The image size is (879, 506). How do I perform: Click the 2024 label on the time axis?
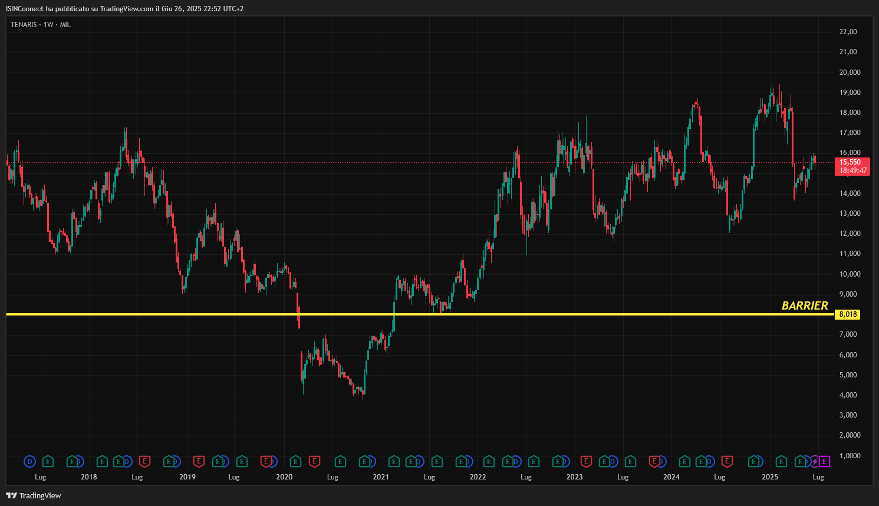pyautogui.click(x=671, y=477)
